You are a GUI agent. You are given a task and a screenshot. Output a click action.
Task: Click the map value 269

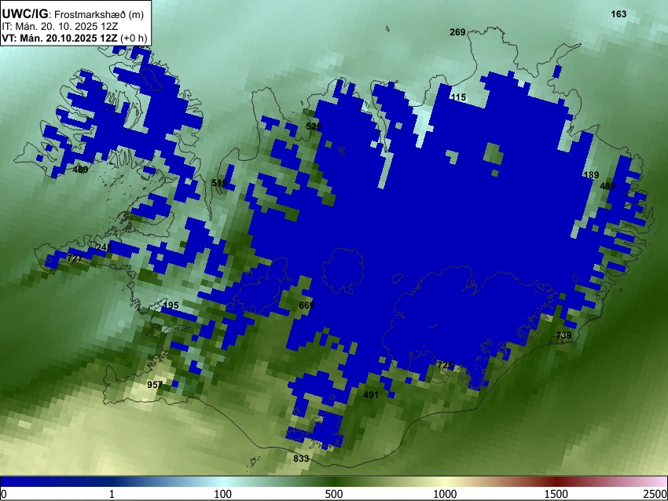pos(457,32)
